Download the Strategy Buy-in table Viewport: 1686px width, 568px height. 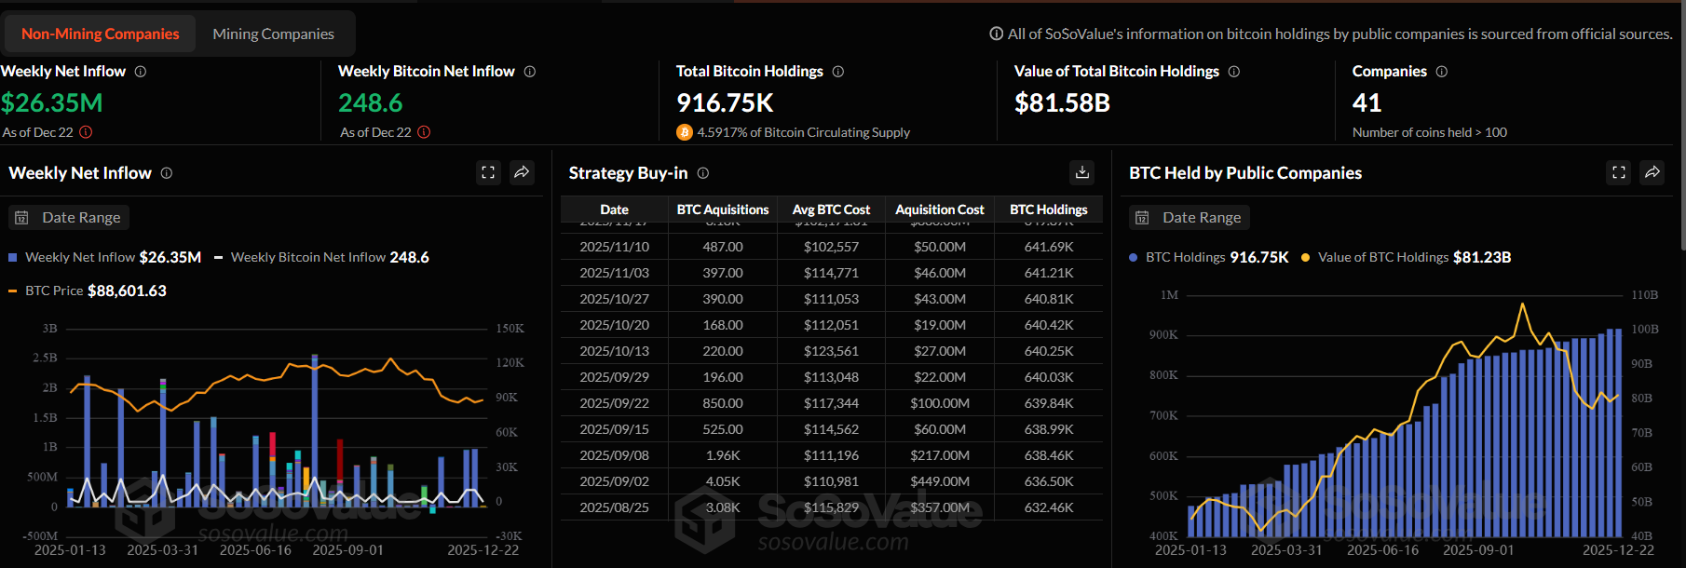click(1081, 172)
